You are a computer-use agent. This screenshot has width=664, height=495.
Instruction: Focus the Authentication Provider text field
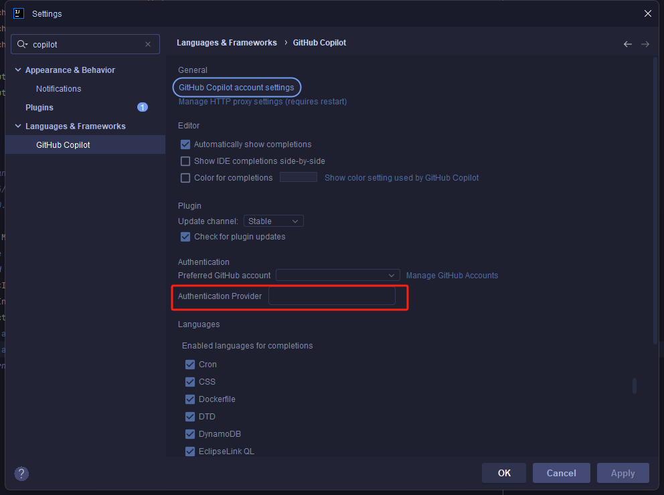click(332, 296)
